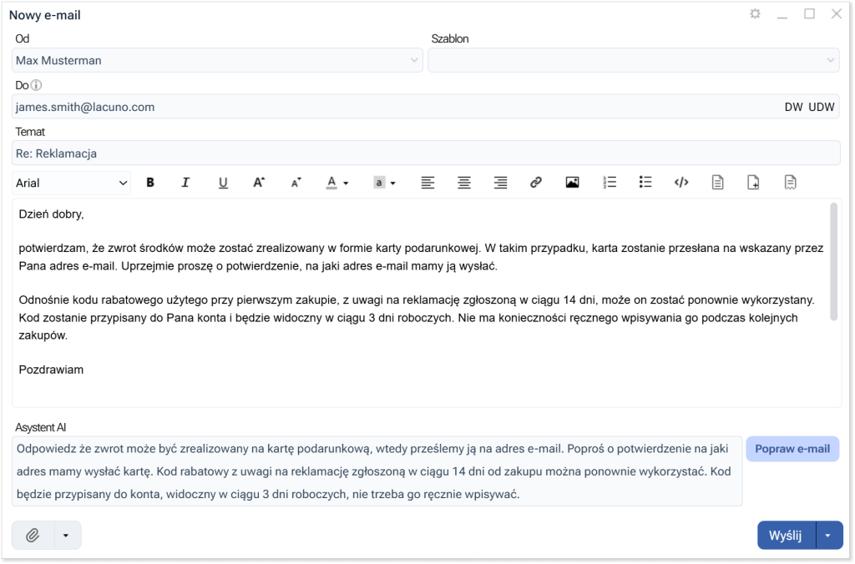Expand the Szablon template dropdown
This screenshot has height=564, width=855.
(633, 60)
